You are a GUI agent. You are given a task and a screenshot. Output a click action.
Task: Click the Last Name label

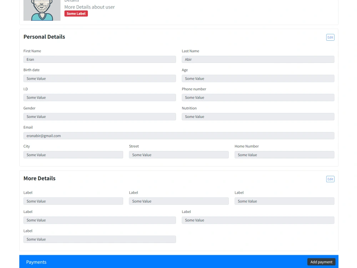tap(190, 51)
